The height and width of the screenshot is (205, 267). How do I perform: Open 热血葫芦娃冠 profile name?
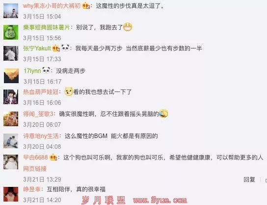41,92
